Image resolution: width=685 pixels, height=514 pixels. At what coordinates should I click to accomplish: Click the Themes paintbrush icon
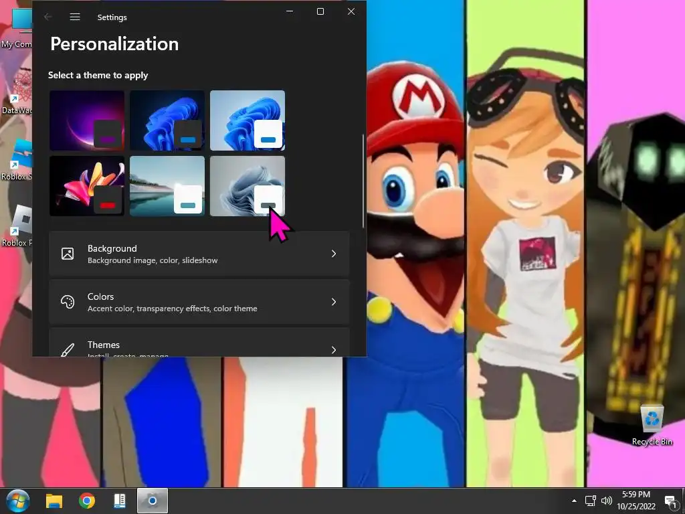click(x=68, y=349)
